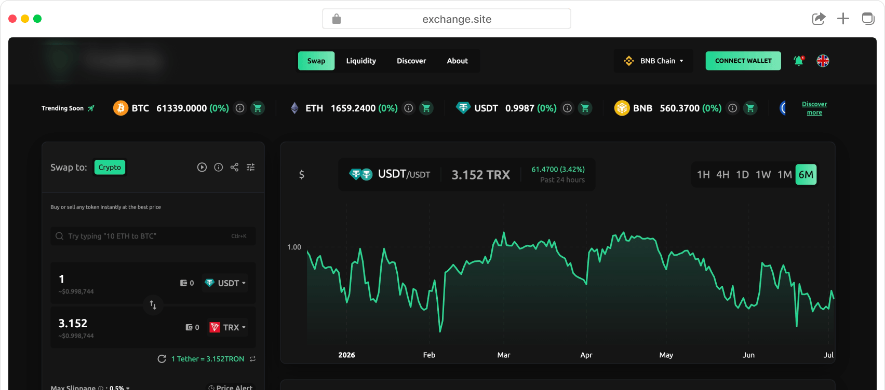Image resolution: width=885 pixels, height=390 pixels.
Task: Show info for BNB ticker
Action: pos(733,108)
